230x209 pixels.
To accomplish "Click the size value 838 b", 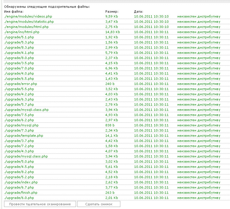I will tap(110, 125).
